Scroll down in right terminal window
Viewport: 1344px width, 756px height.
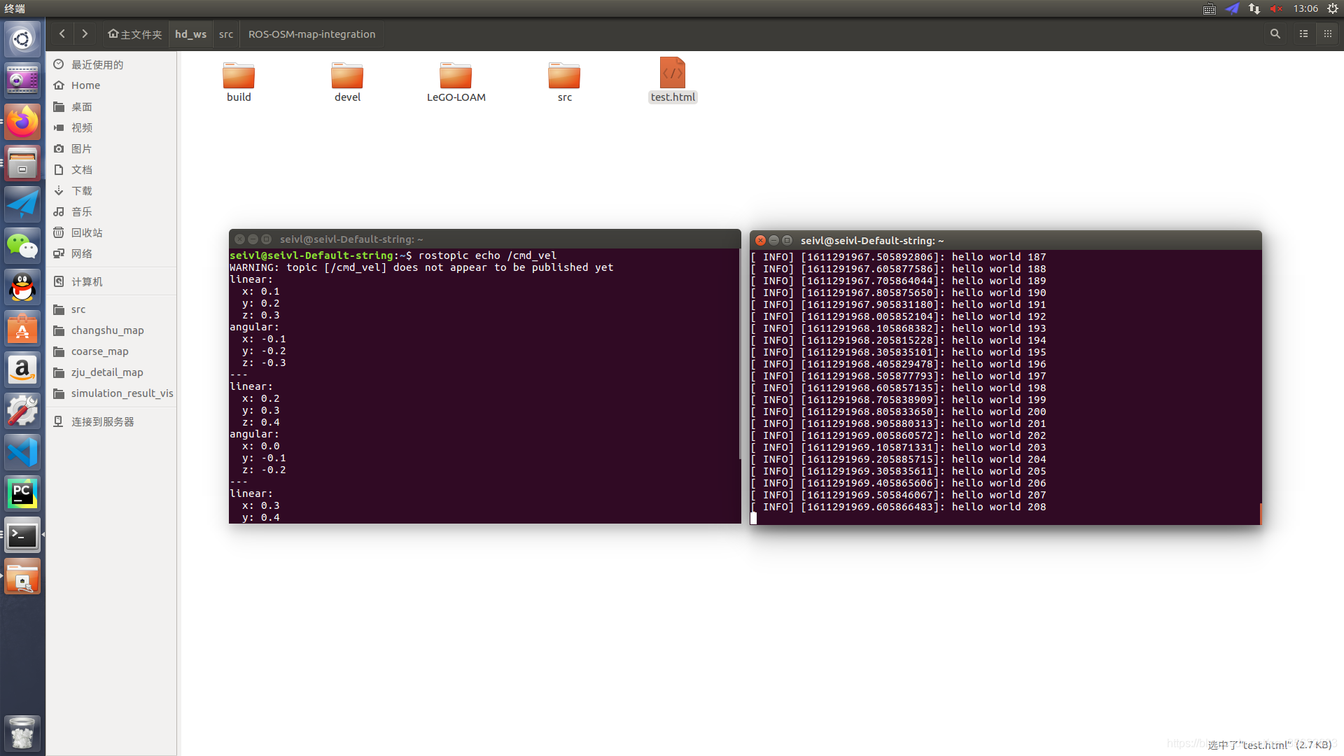point(1260,517)
